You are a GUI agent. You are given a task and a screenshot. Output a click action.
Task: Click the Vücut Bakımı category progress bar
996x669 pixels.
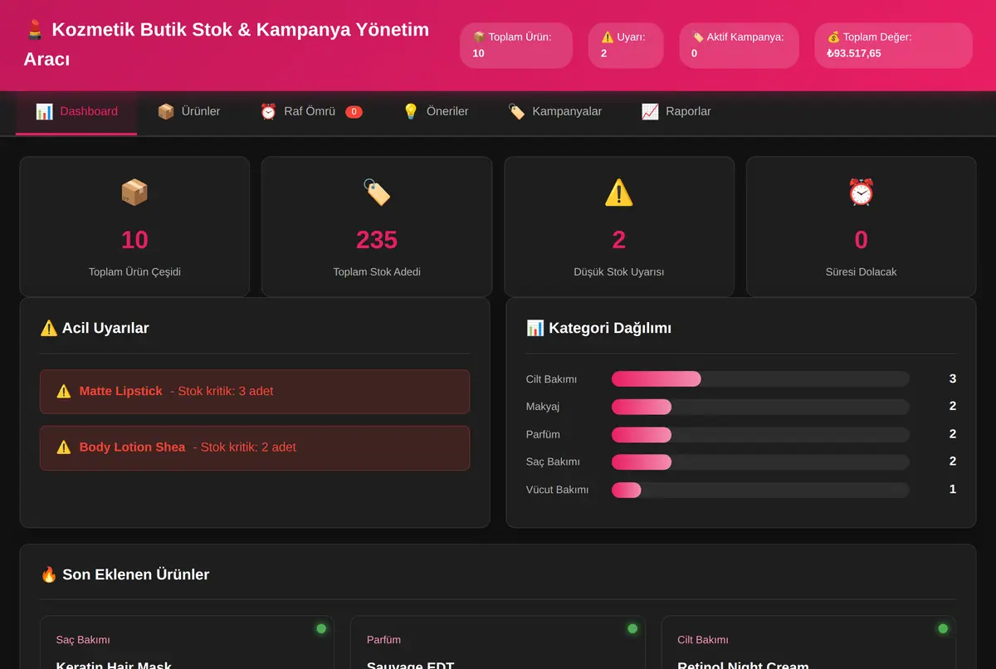point(760,490)
